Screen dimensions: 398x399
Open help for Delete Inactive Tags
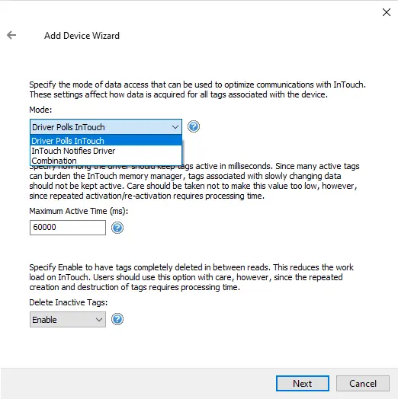pos(117,319)
